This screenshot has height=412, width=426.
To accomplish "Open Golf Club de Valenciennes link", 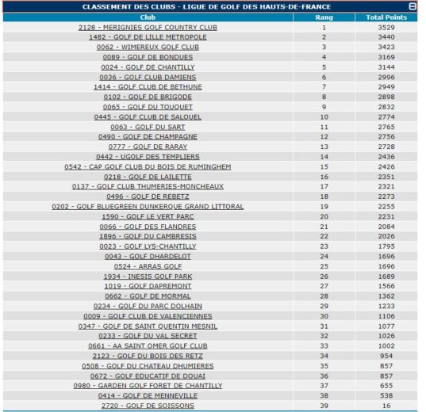I will [x=148, y=316].
